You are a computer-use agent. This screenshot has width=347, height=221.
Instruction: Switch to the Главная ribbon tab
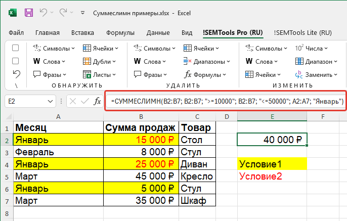pyautogui.click(x=48, y=33)
